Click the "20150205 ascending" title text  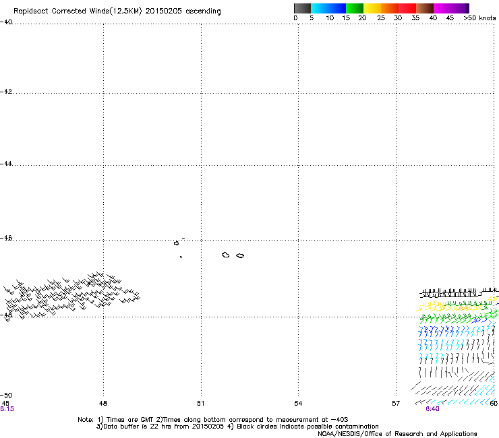pyautogui.click(x=183, y=11)
